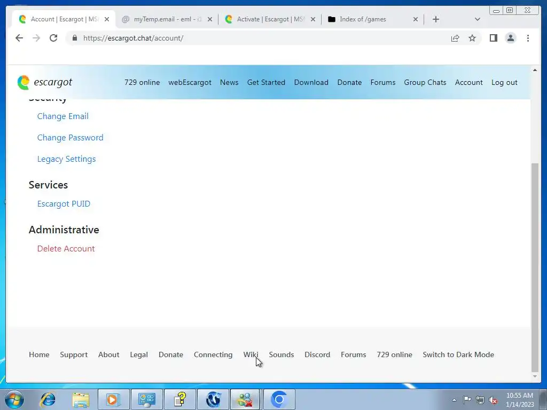Click About in the footer
The height and width of the screenshot is (410, 547).
click(x=108, y=354)
